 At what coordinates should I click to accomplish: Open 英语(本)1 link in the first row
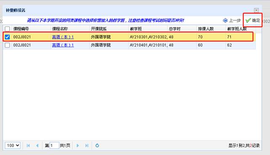[x=63, y=37]
